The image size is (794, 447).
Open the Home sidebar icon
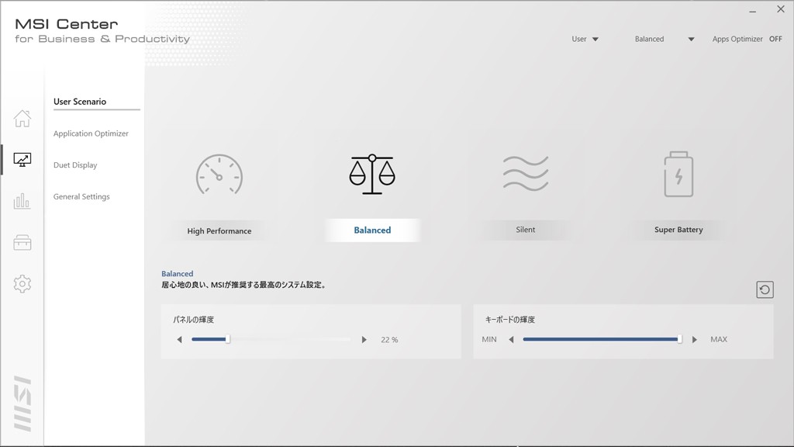22,119
